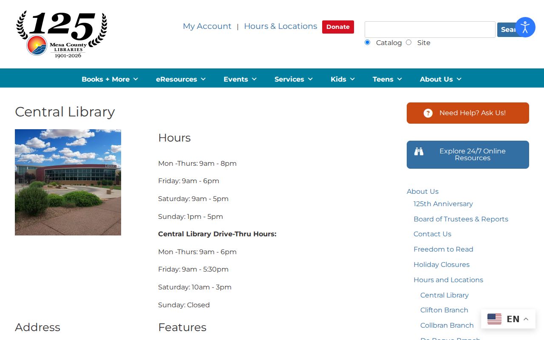The width and height of the screenshot is (544, 340).
Task: Go to My Account
Action: [207, 26]
